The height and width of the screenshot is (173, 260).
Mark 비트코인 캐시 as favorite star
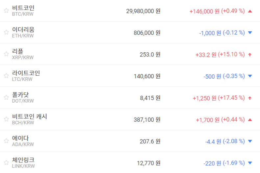click(6, 119)
